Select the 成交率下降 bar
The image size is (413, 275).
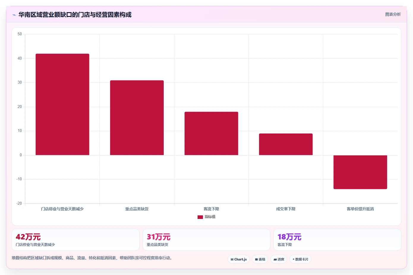click(286, 144)
